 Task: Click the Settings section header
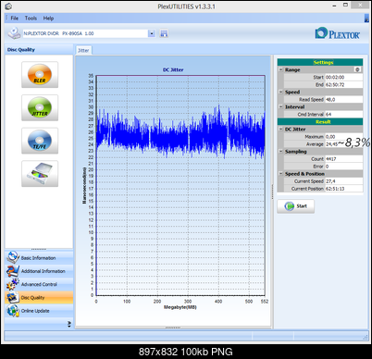tap(320, 62)
